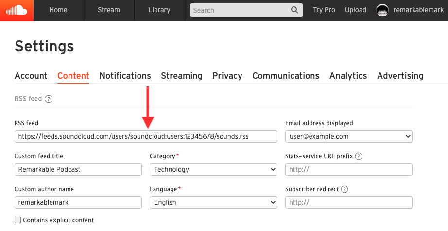
Task: Open the Streaming settings tab
Action: click(181, 76)
